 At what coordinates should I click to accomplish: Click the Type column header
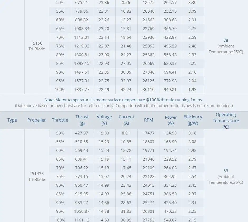(12, 120)
